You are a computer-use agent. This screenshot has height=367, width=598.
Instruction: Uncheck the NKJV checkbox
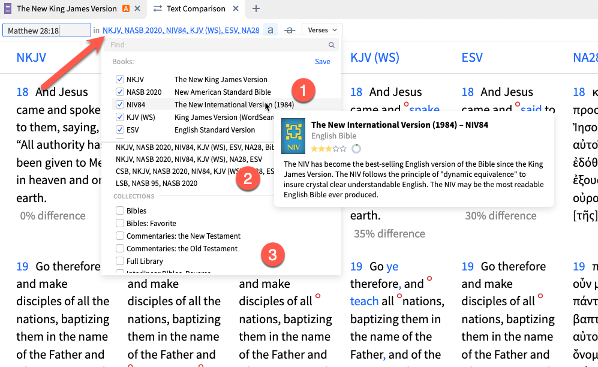(120, 79)
